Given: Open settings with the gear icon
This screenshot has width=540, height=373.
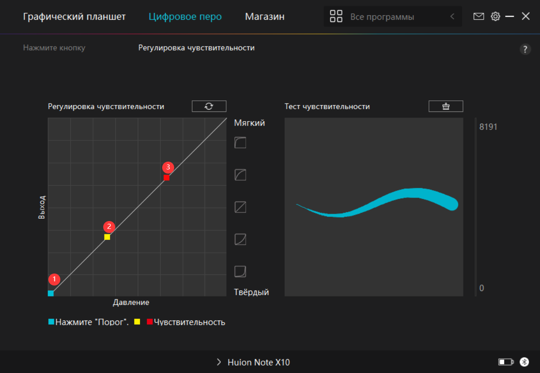Looking at the screenshot, I should (x=495, y=17).
